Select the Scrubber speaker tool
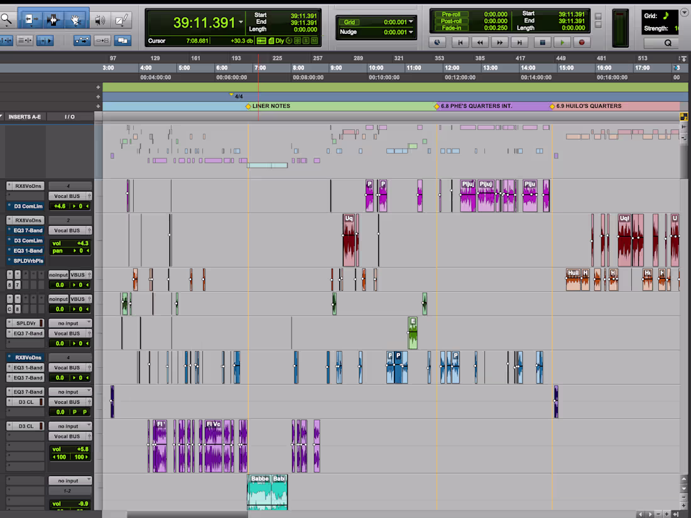691x518 pixels. 100,20
